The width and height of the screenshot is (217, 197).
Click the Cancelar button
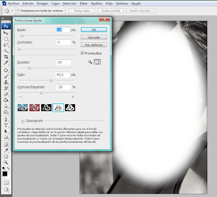pos(94,37)
